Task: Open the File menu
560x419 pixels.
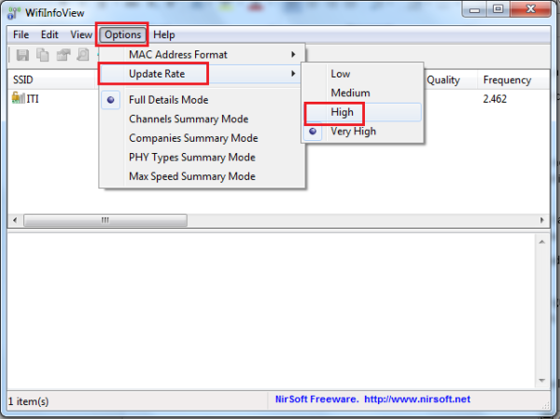Action: [x=21, y=35]
